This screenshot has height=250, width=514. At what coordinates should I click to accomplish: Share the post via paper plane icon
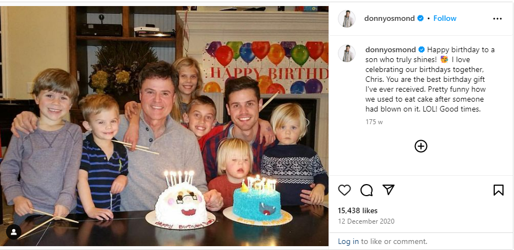[389, 190]
